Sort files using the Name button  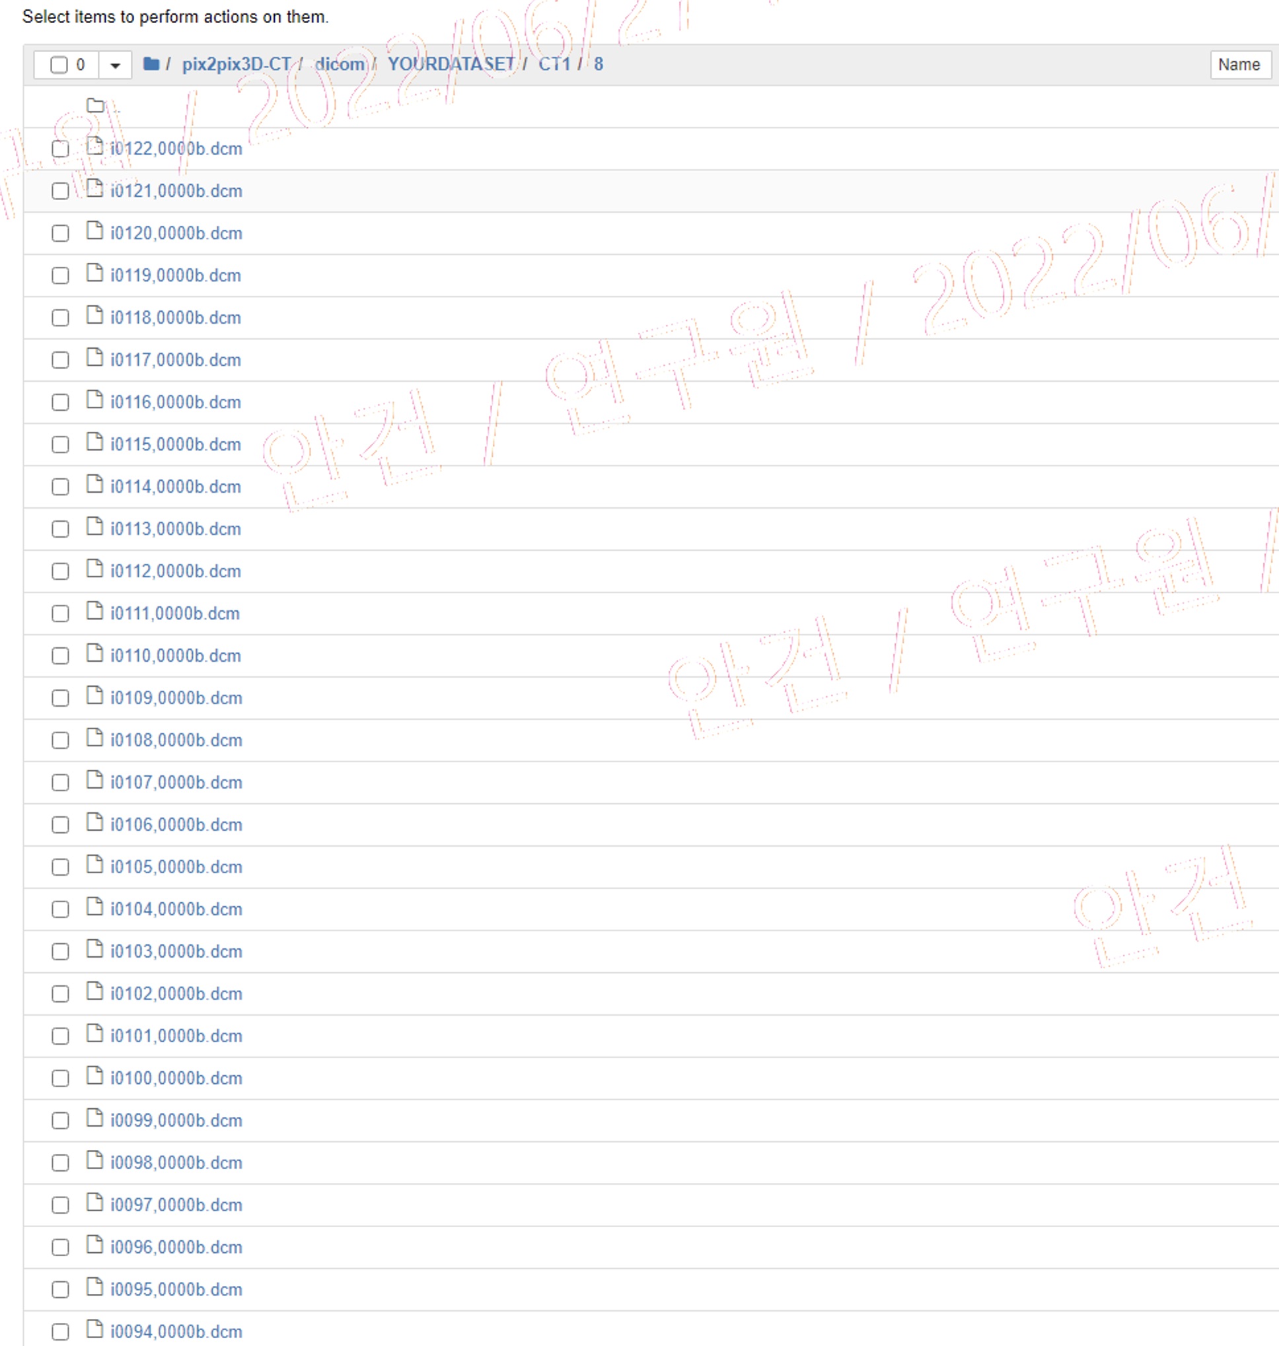coord(1240,65)
